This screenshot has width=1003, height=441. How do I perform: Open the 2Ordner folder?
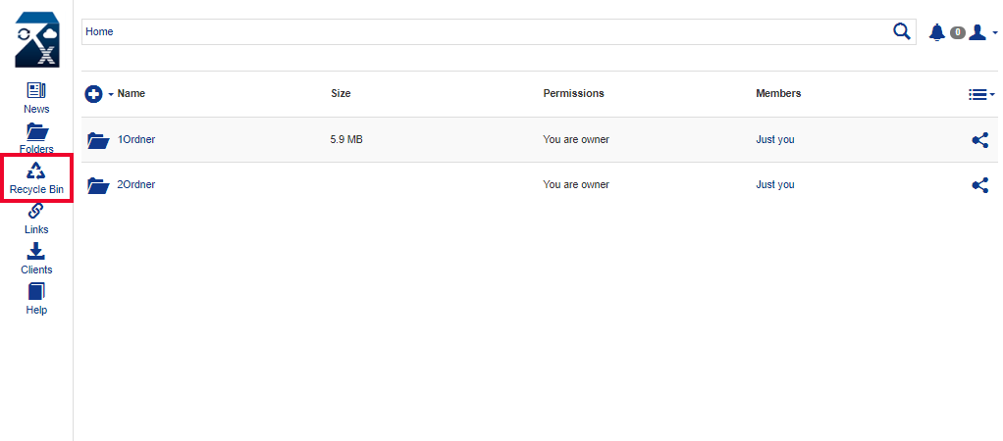pos(136,184)
